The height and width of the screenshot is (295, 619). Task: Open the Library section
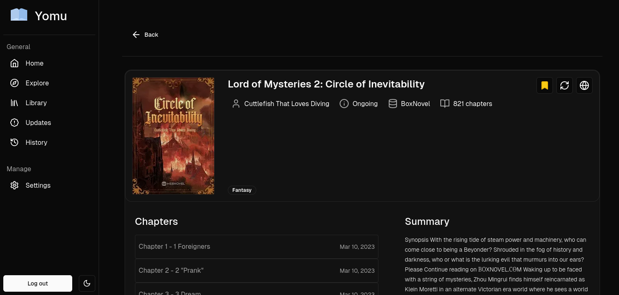coord(50,103)
